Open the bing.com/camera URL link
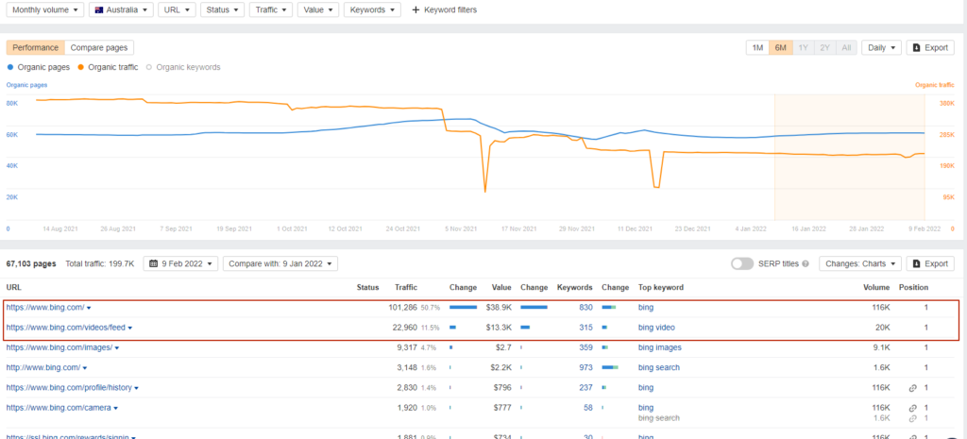This screenshot has width=967, height=439. click(59, 408)
